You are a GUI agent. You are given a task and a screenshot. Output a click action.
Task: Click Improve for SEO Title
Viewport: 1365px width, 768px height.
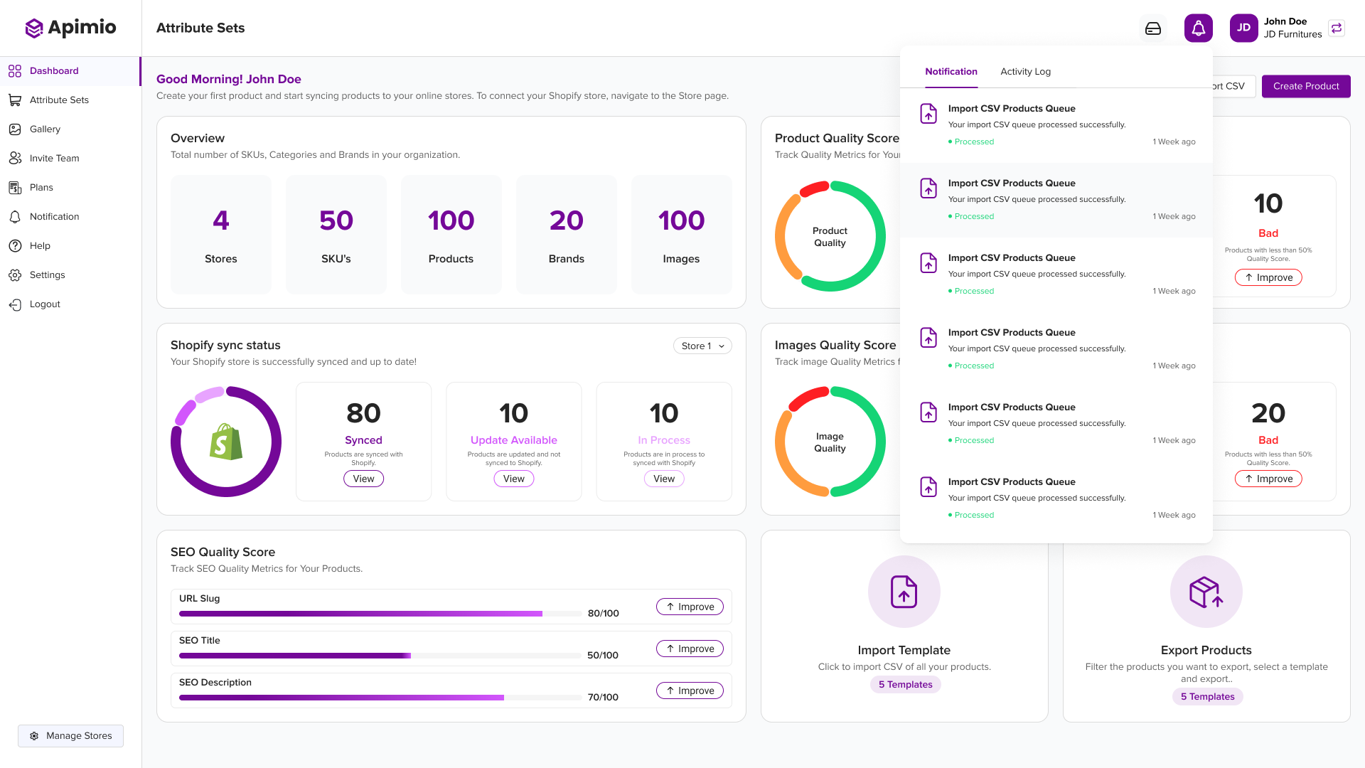tap(690, 649)
